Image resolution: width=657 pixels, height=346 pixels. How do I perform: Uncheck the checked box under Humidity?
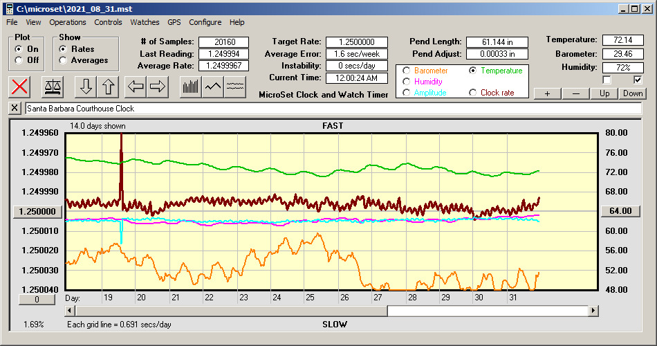click(x=638, y=80)
